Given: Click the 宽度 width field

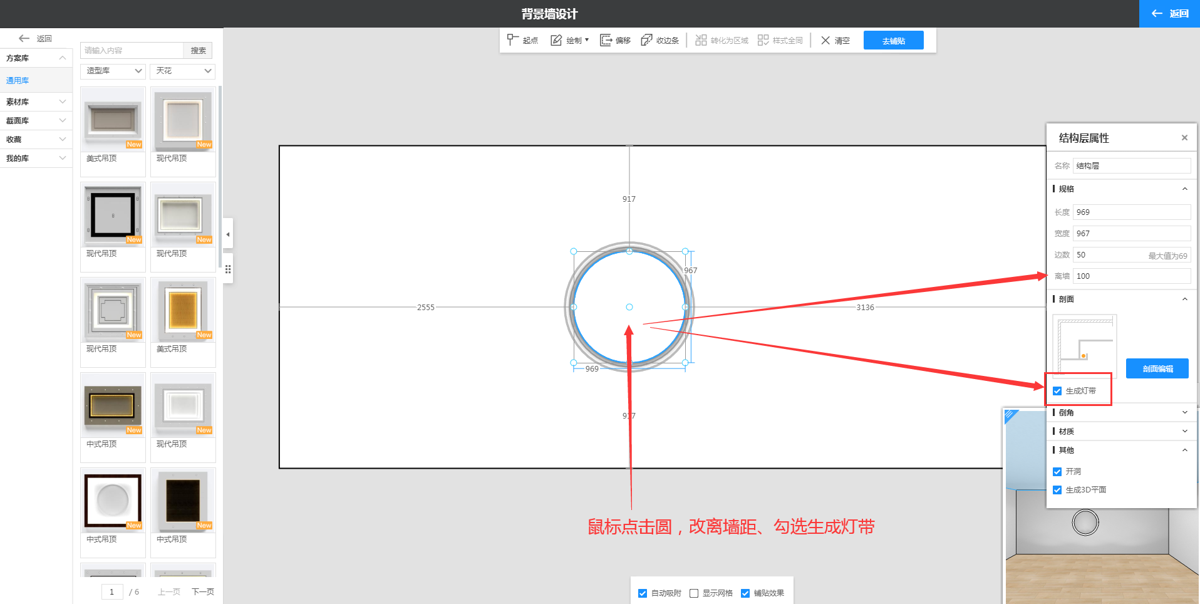Looking at the screenshot, I should 1132,233.
